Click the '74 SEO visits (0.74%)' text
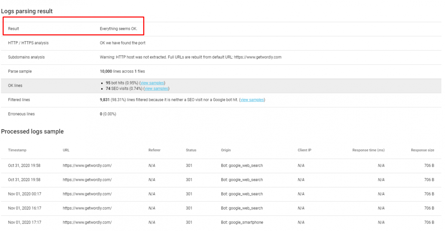 click(124, 88)
